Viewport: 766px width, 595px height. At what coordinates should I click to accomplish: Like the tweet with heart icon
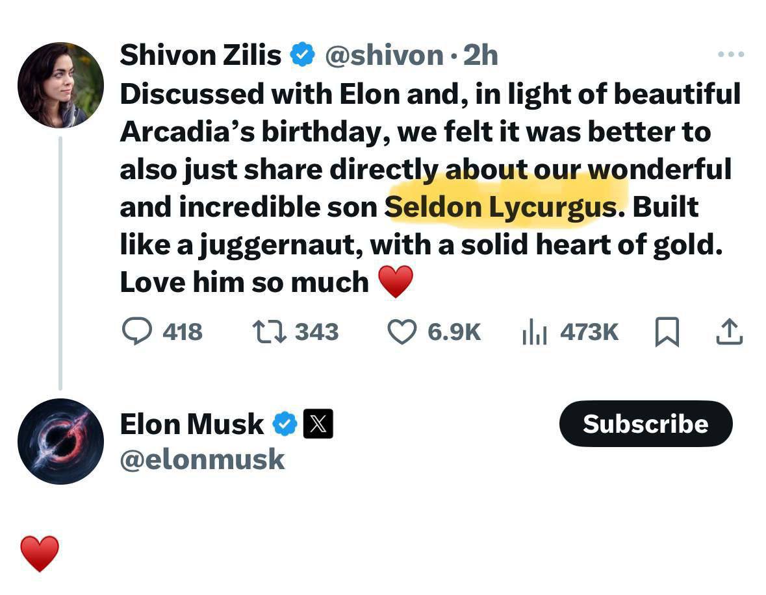(402, 332)
